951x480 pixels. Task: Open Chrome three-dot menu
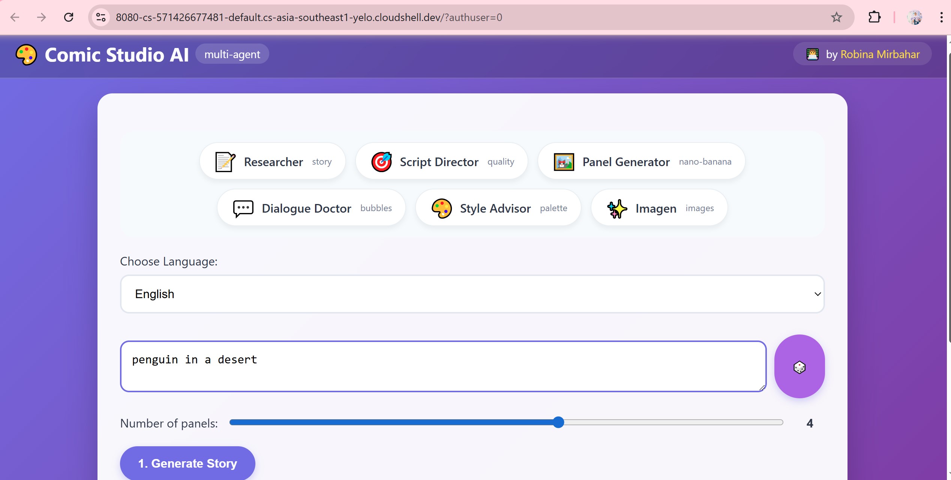tap(941, 17)
